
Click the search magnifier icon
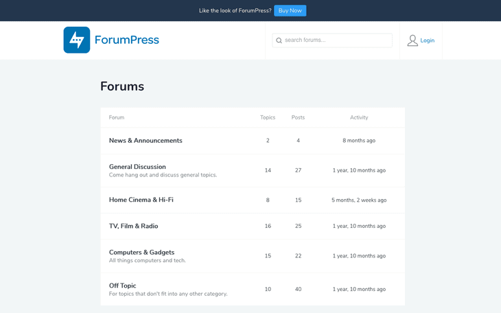279,40
